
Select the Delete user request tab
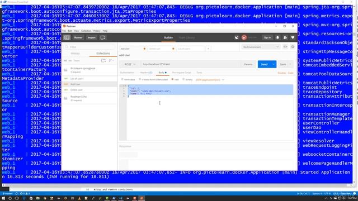[161, 49]
